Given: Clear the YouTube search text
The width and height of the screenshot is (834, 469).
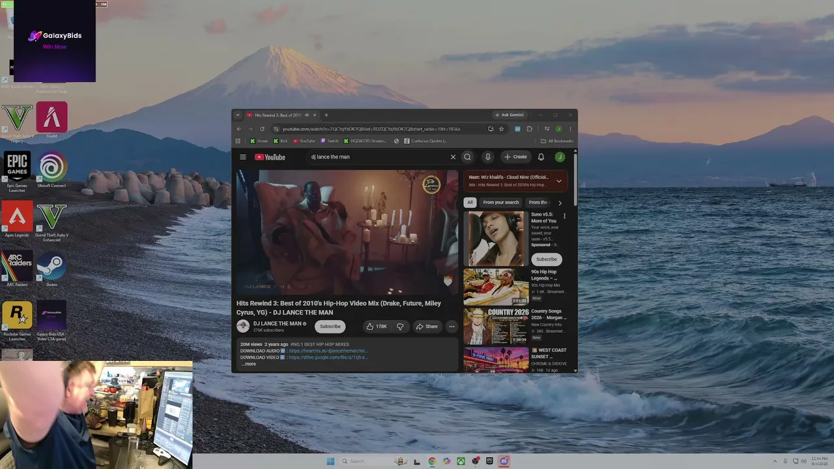Looking at the screenshot, I should 453,157.
